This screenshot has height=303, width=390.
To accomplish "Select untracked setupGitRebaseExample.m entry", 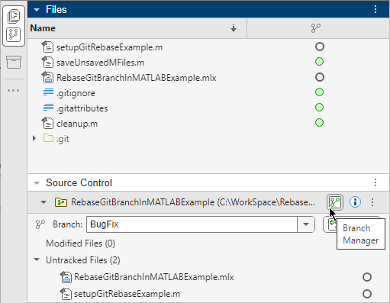I will 127,294.
